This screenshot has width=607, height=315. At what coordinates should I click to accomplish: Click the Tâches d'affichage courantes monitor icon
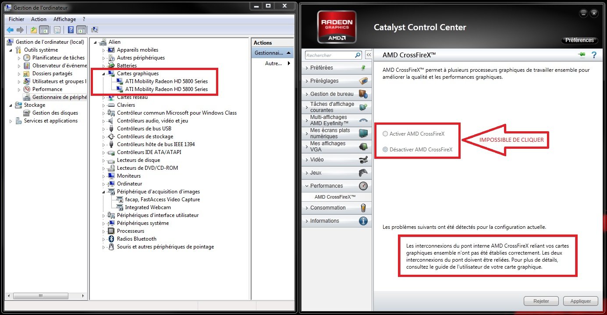click(x=363, y=107)
